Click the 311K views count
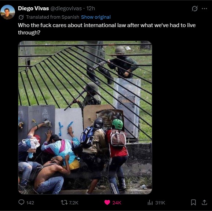Image resolution: width=212 pixels, height=211 pixels. coord(160,203)
